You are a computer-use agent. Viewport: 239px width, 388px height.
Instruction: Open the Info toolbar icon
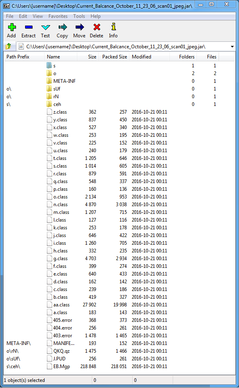pos(114,27)
